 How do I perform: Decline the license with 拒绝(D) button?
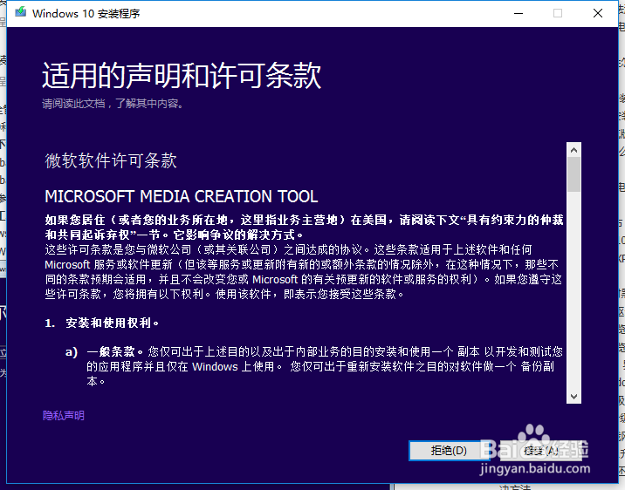coord(449,451)
